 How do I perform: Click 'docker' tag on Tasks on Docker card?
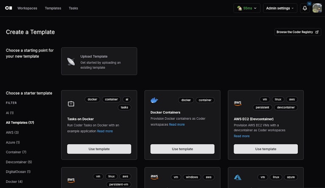92,99
